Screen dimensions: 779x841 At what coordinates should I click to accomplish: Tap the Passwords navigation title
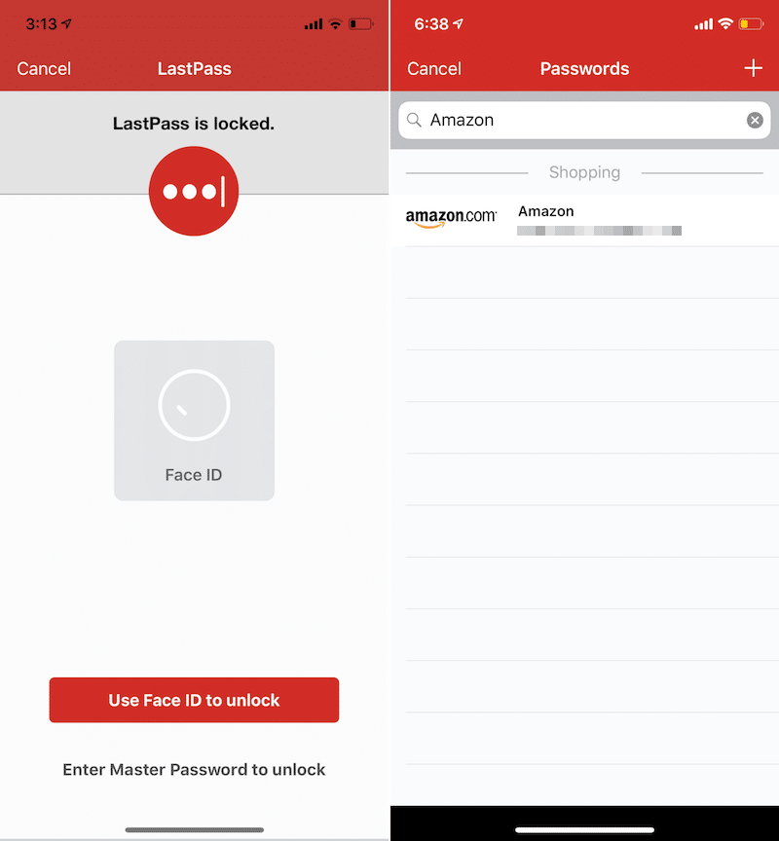tap(584, 68)
